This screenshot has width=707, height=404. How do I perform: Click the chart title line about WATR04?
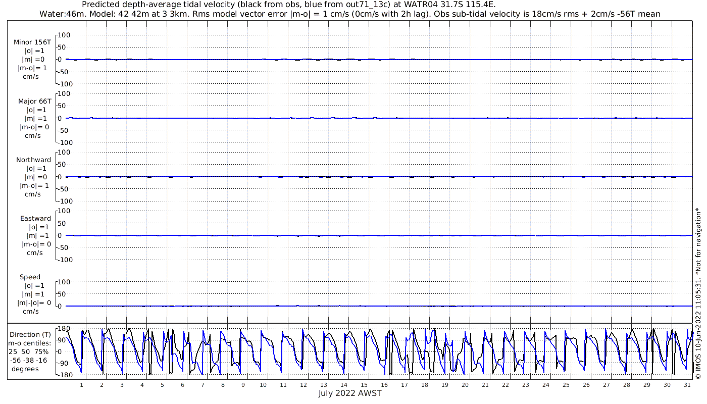pos(289,5)
